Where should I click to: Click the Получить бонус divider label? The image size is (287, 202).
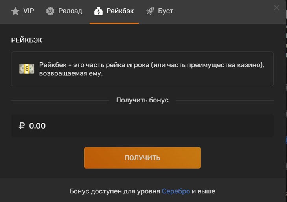coord(142,100)
